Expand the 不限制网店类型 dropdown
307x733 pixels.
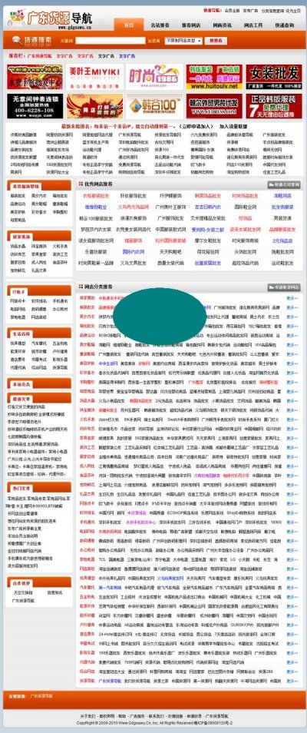coord(183,41)
